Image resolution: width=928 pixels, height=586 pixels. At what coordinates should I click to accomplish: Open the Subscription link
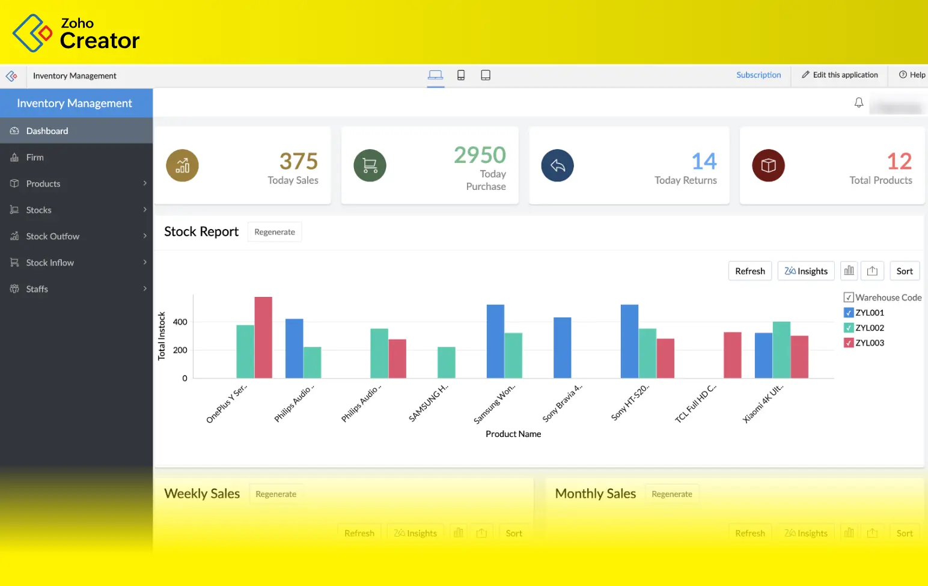[759, 75]
